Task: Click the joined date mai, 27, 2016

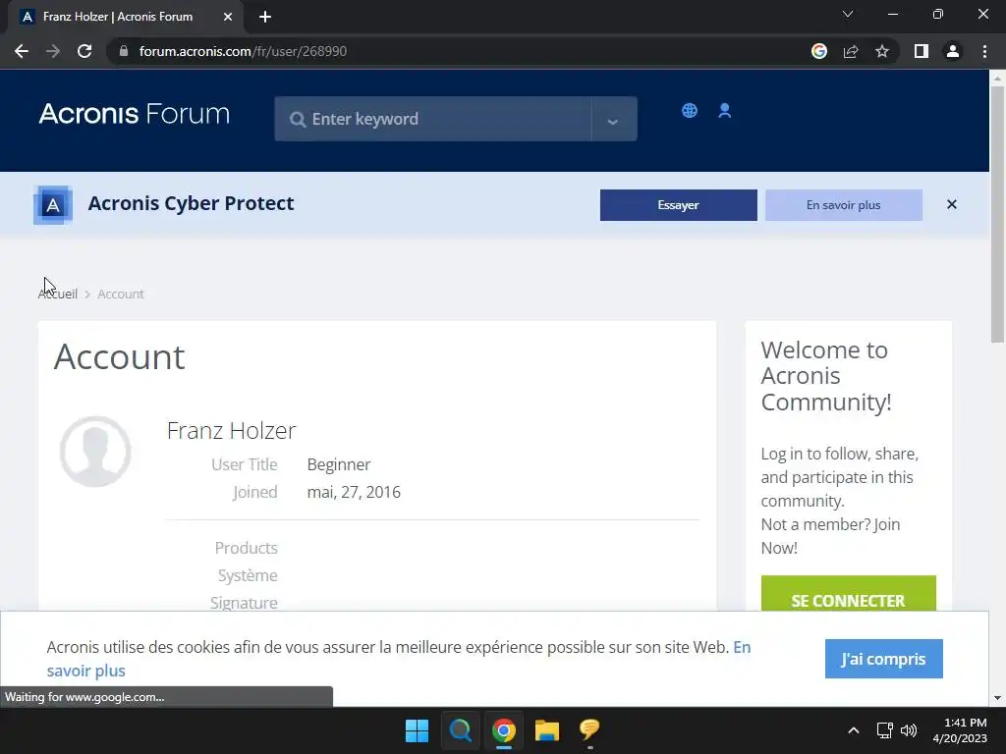Action: [x=354, y=492]
